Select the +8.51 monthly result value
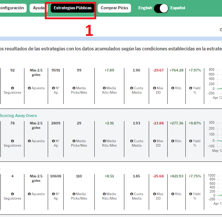Viewport: 222px width, 217px height. (109, 176)
